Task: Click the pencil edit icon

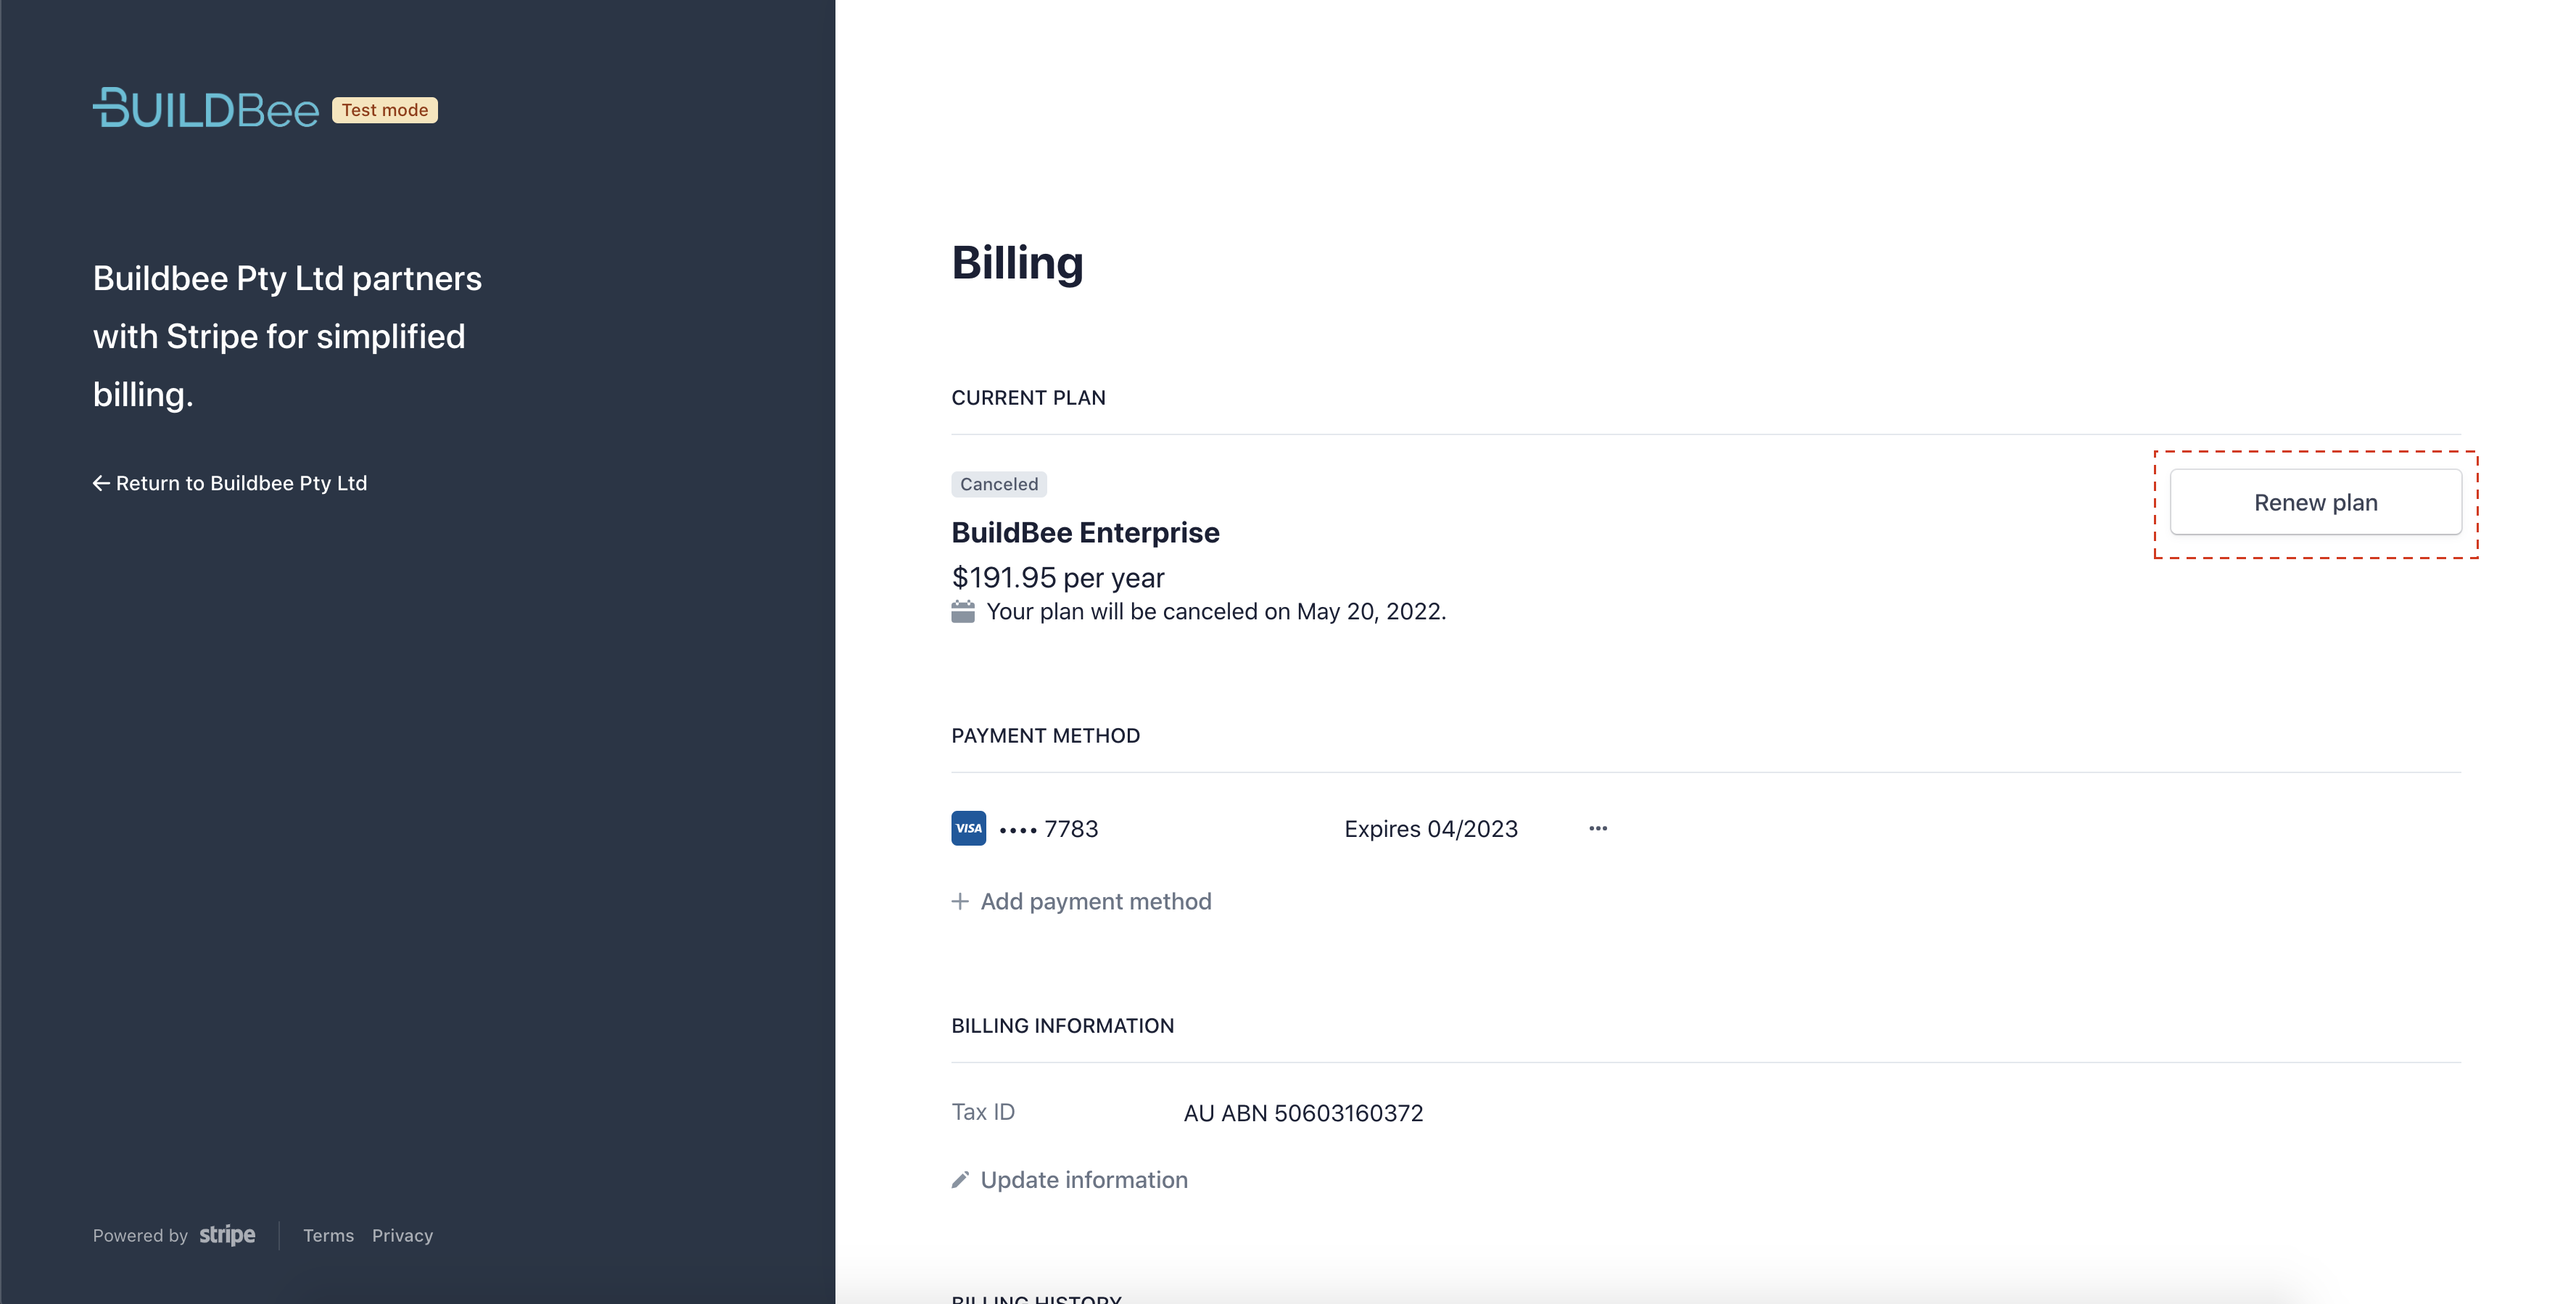Action: [960, 1180]
